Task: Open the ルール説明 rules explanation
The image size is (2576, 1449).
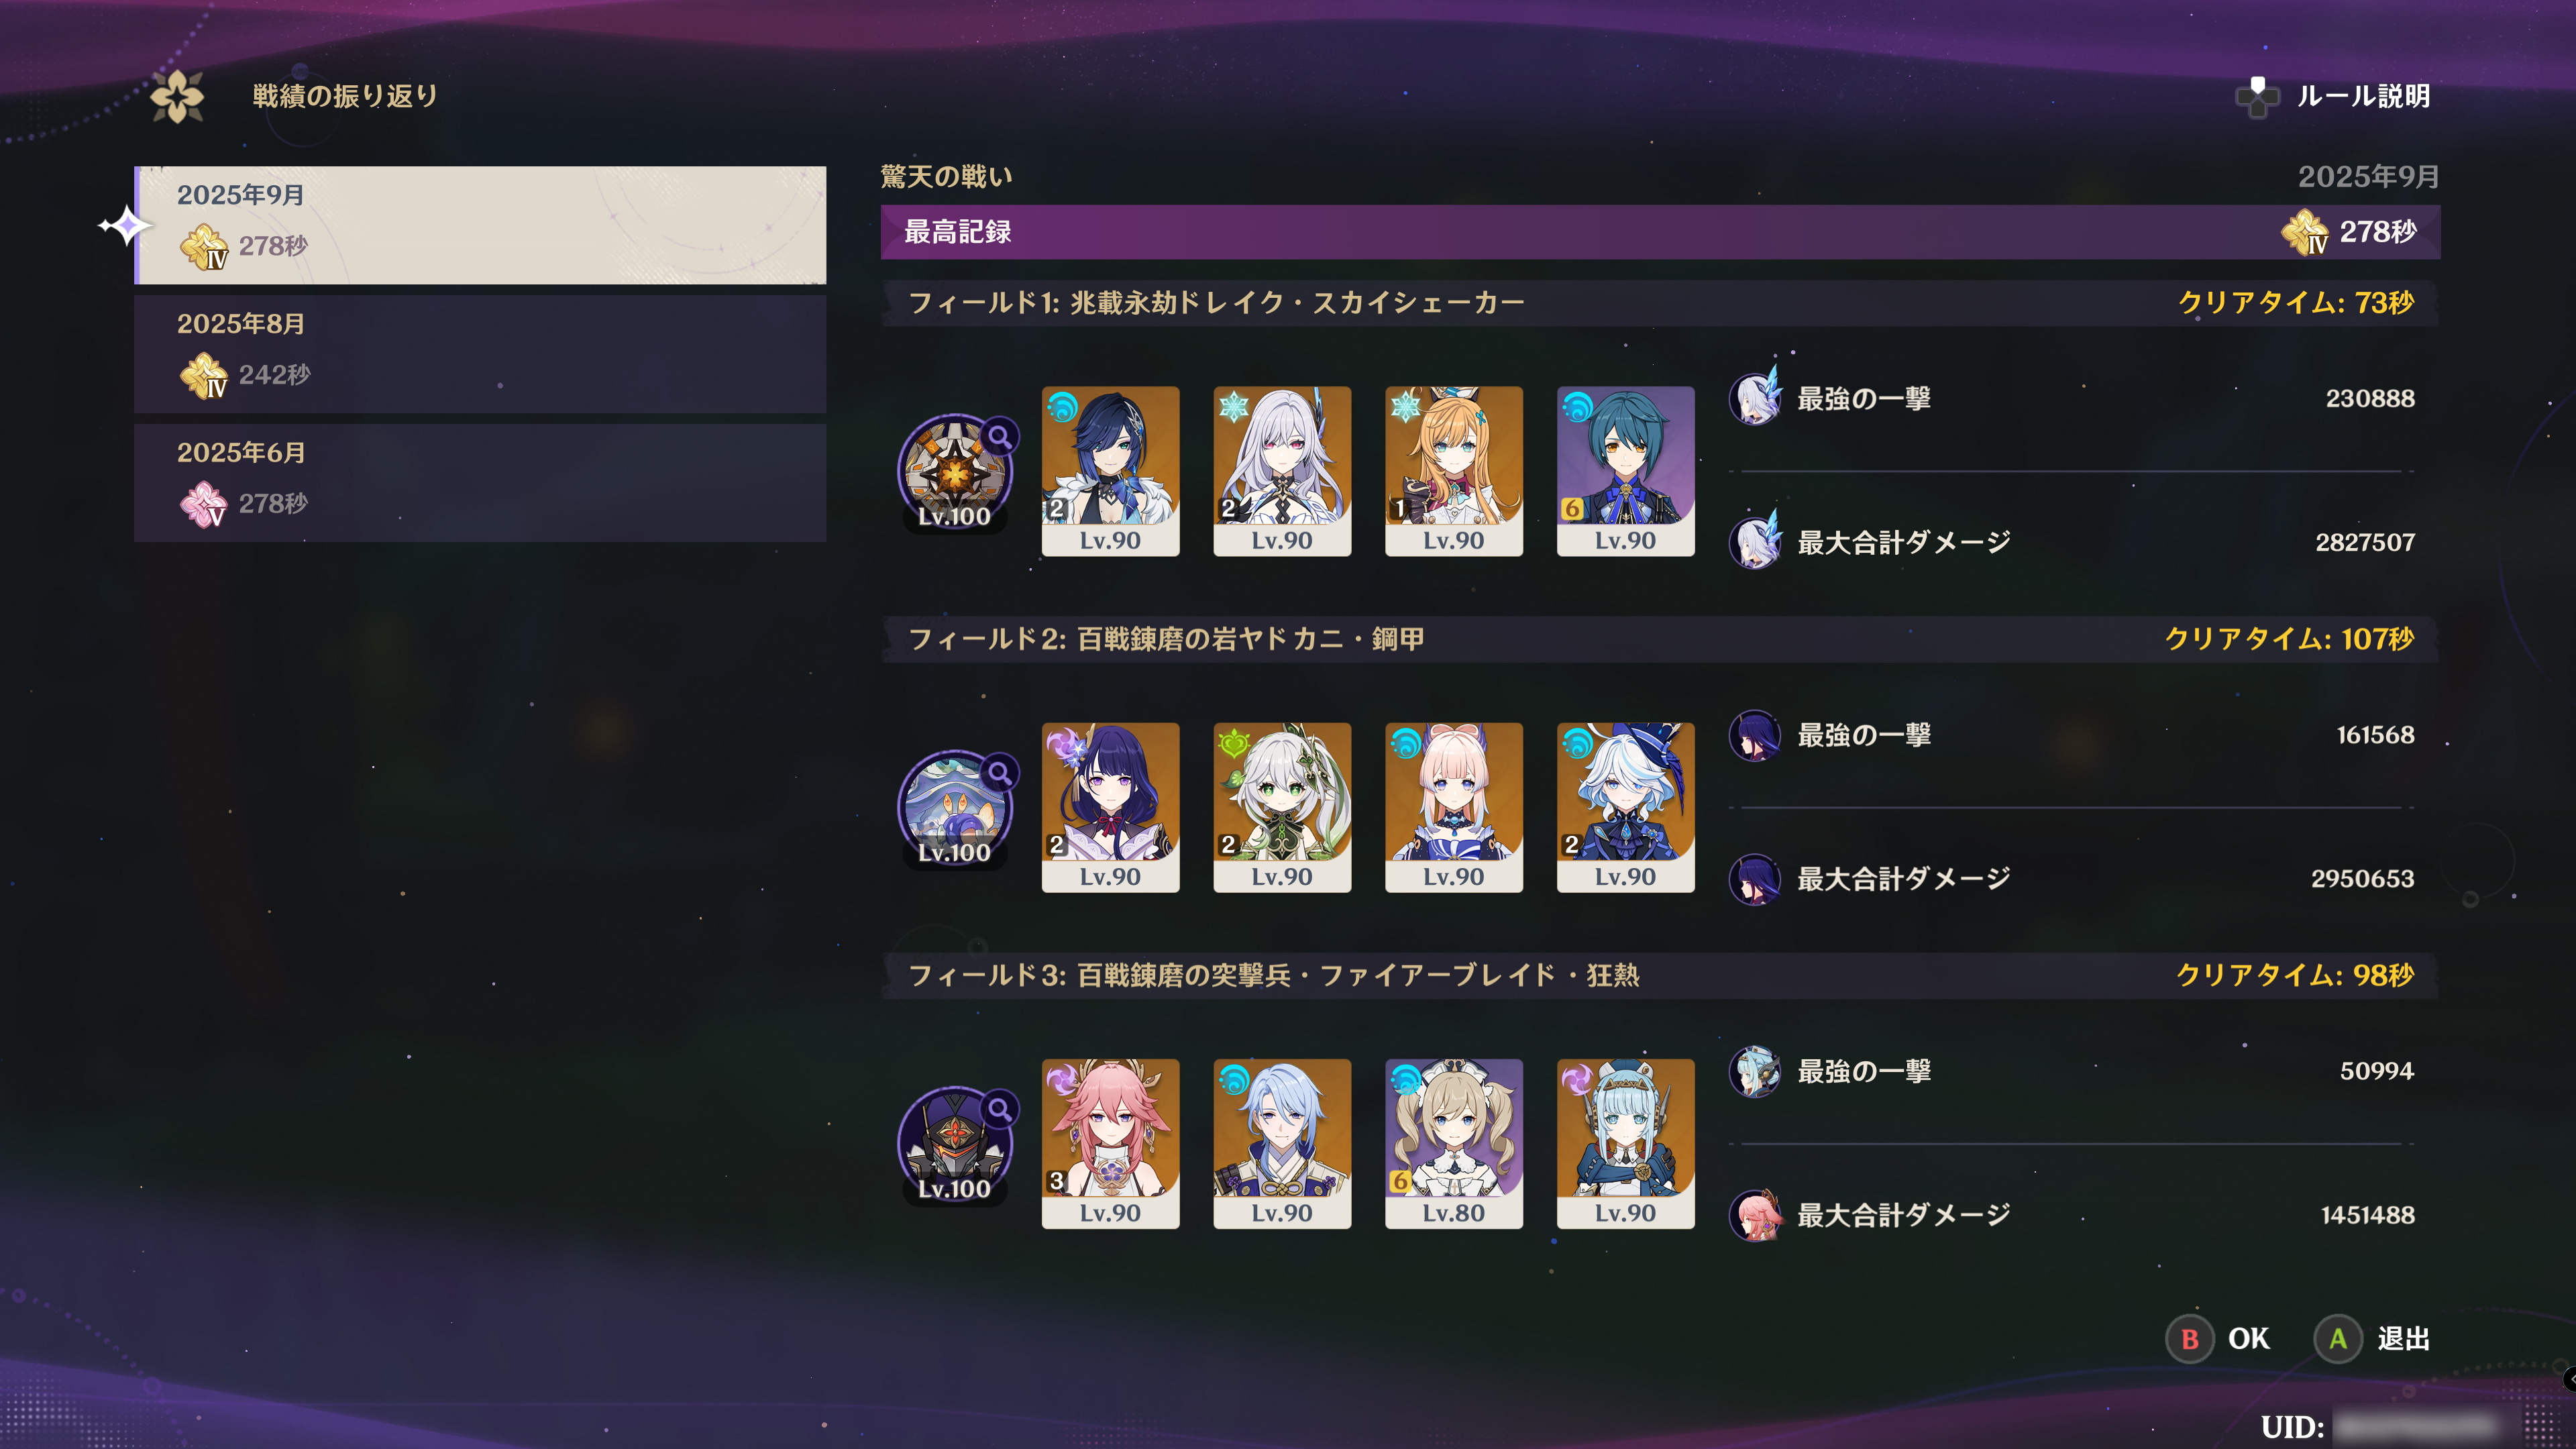Action: coord(2333,97)
